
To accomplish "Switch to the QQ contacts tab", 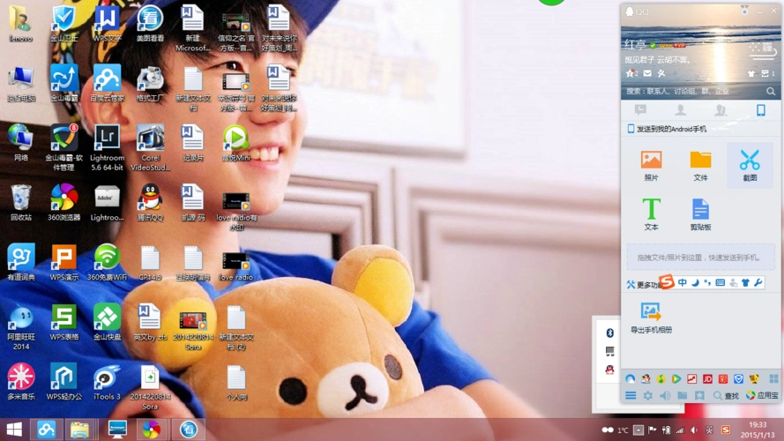I will click(x=680, y=110).
